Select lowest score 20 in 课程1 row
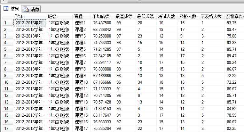Viewport: 244px width, 132px height. click(x=146, y=23)
